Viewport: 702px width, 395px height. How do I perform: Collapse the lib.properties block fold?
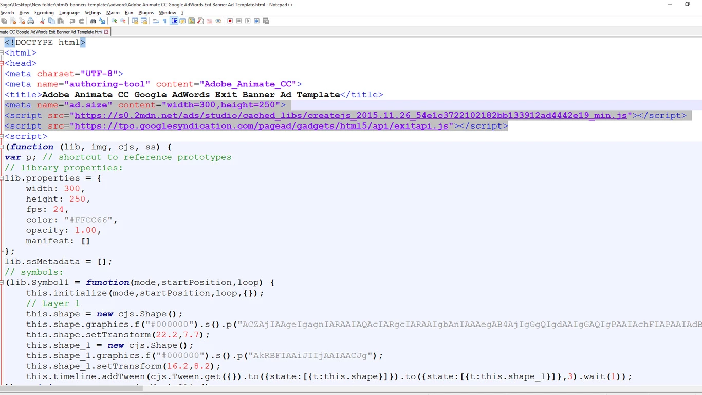[x=2, y=178]
